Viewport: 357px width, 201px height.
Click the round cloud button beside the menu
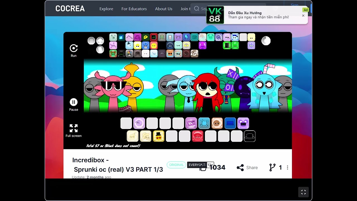tap(100, 41)
